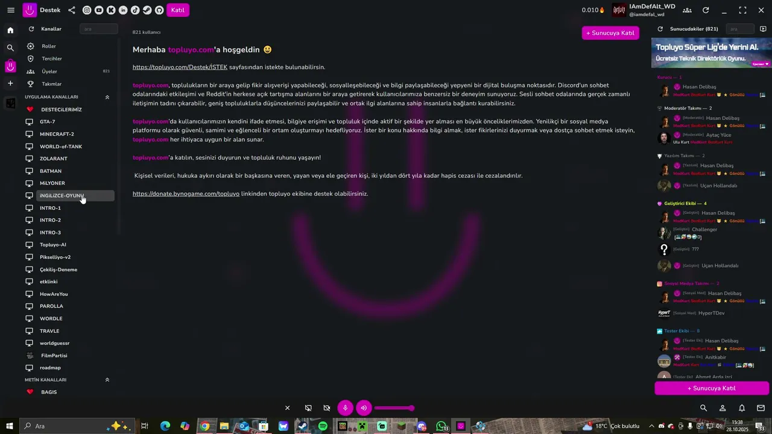Toggle speaker output in the call bar
Image resolution: width=772 pixels, height=434 pixels.
coord(364,408)
